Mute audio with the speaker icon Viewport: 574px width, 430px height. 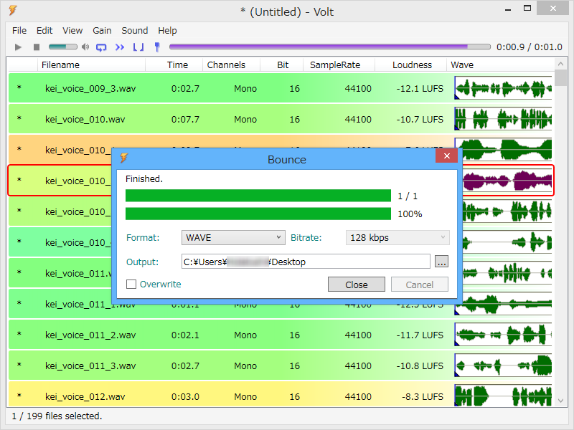85,47
